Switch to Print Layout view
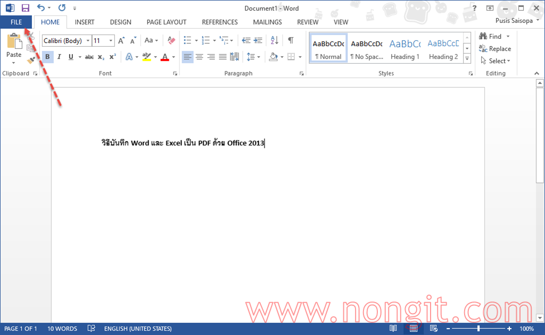This screenshot has width=545, height=335. pos(413,329)
